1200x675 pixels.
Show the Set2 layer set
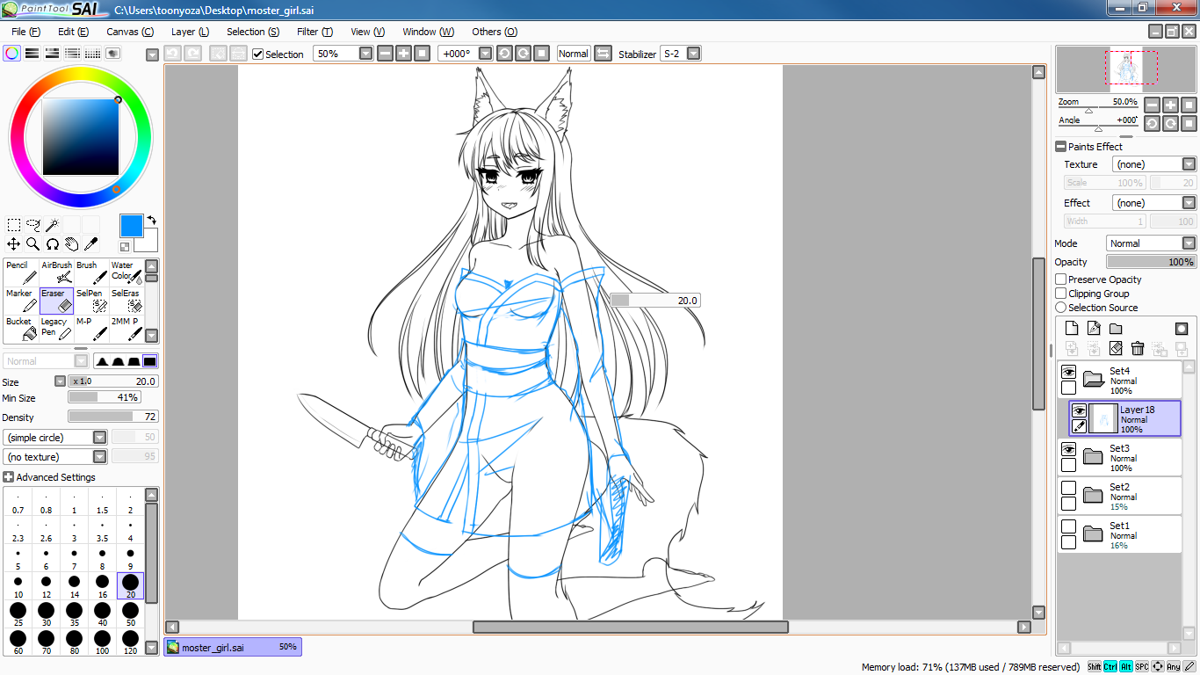(1068, 488)
